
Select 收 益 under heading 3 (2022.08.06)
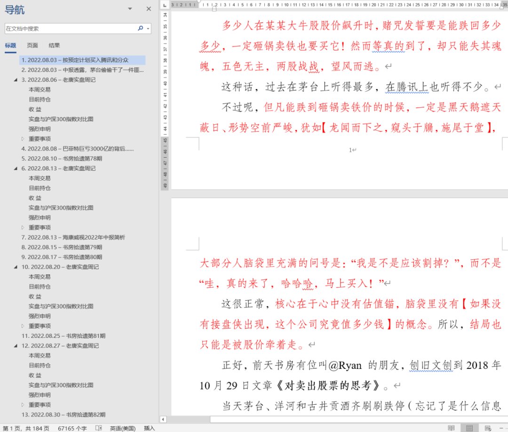click(x=35, y=109)
